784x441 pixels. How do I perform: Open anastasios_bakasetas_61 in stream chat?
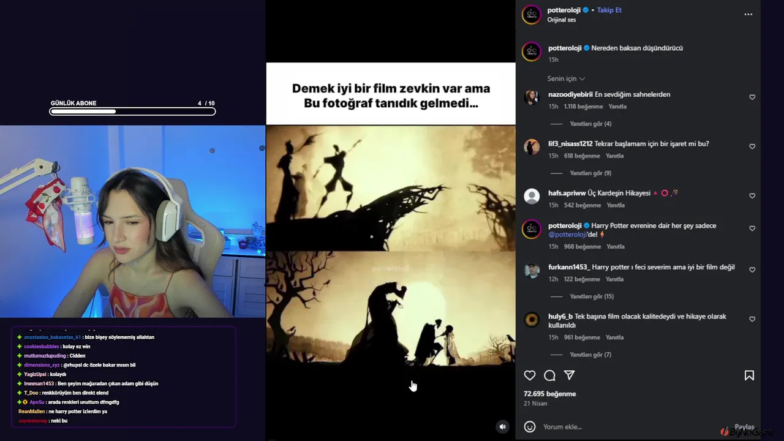52,337
